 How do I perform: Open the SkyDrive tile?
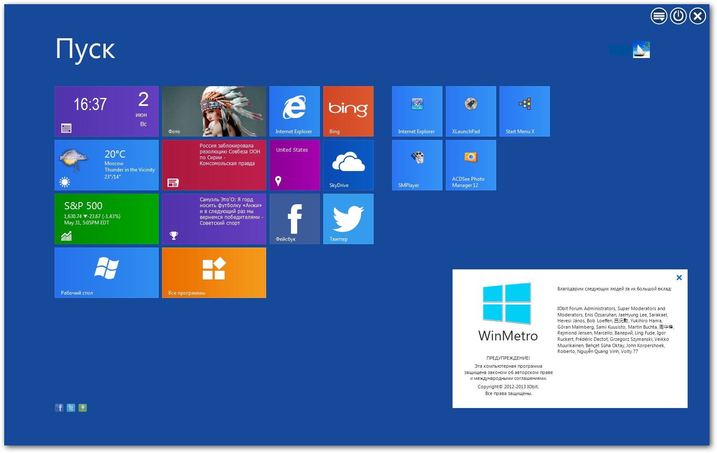click(348, 165)
